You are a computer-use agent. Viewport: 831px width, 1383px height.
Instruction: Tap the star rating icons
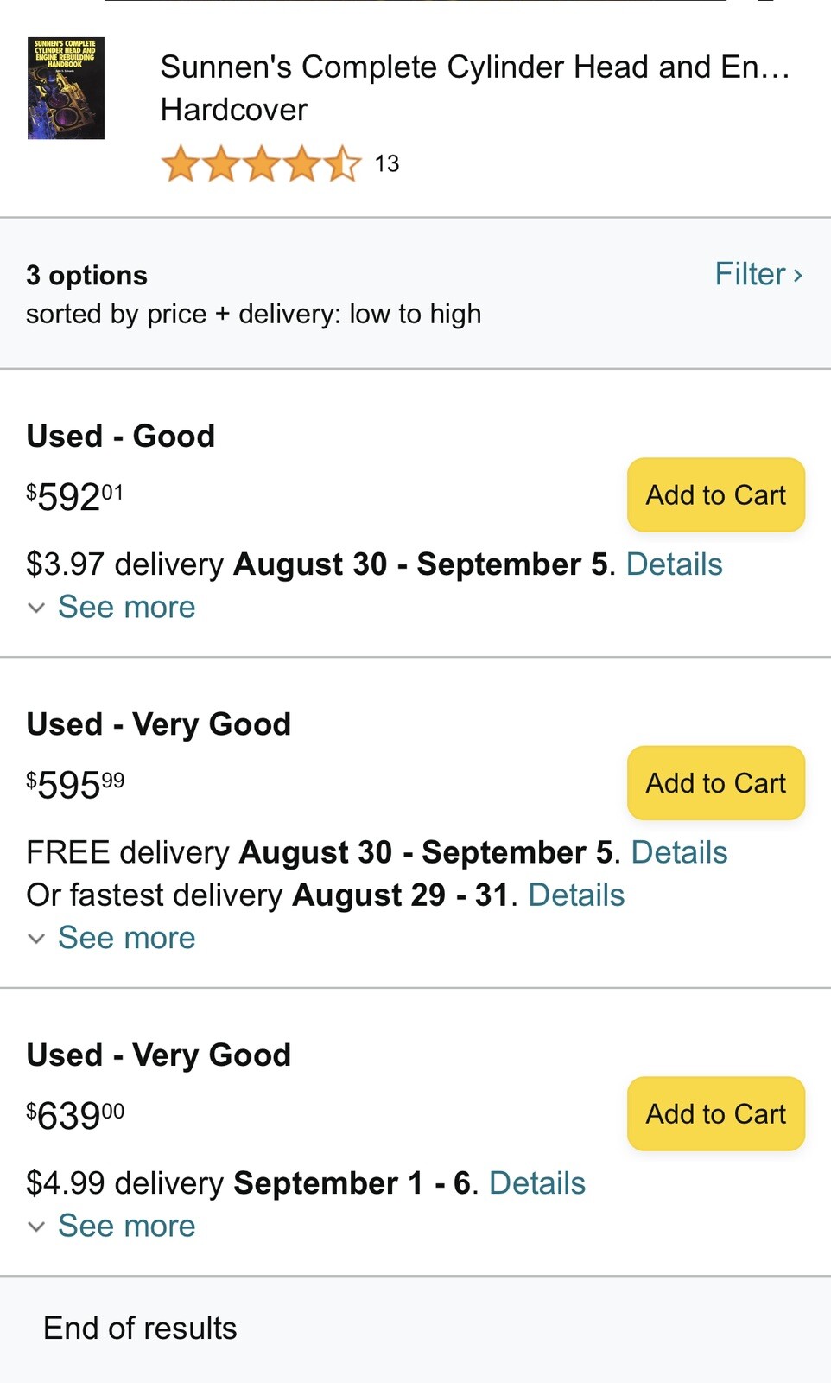coord(261,163)
